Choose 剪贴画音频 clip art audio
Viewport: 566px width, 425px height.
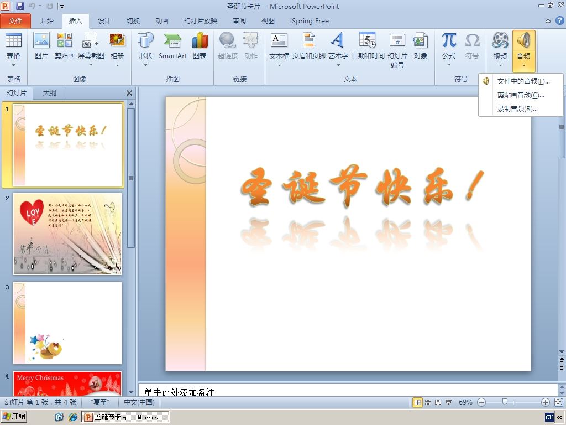pyautogui.click(x=521, y=95)
